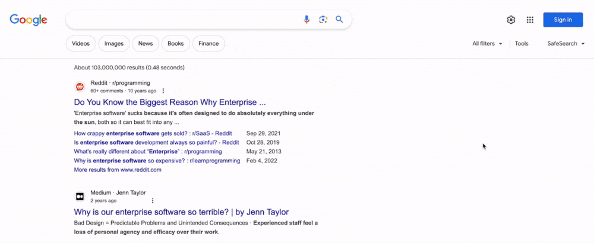Click the voice search microphone icon

pos(307,20)
